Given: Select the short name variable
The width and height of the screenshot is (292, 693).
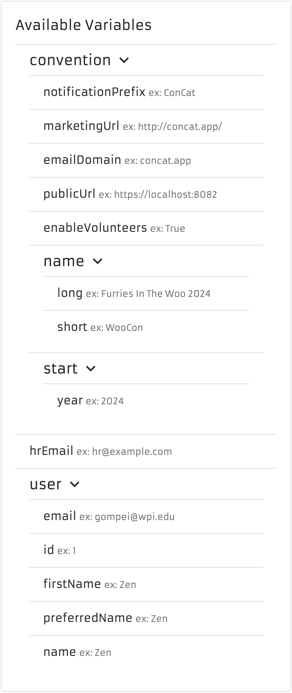Looking at the screenshot, I should point(72,327).
